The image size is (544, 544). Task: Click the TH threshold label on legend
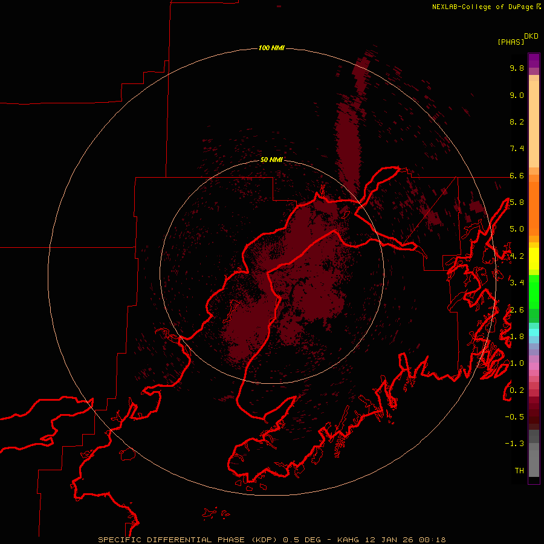pos(519,471)
